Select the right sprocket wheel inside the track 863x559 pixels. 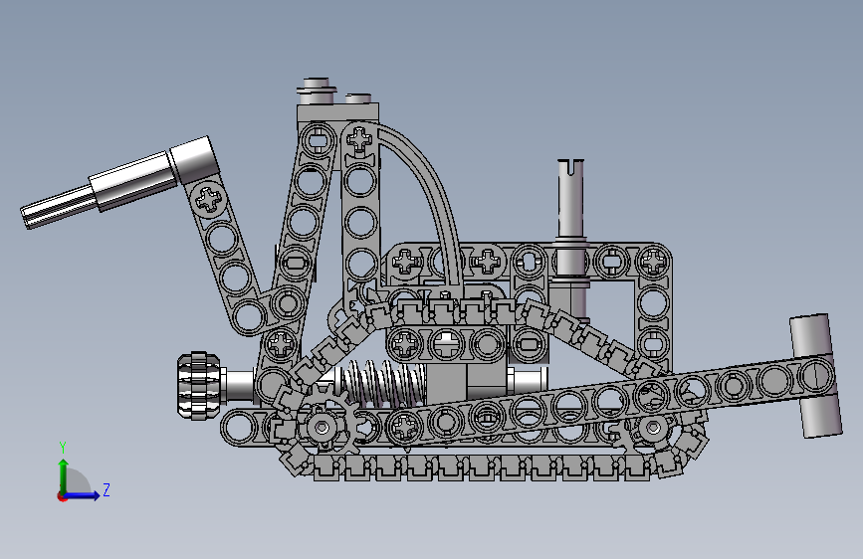(x=653, y=428)
